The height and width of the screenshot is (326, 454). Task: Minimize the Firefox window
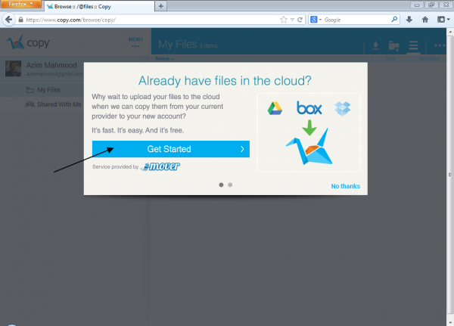pos(417,5)
